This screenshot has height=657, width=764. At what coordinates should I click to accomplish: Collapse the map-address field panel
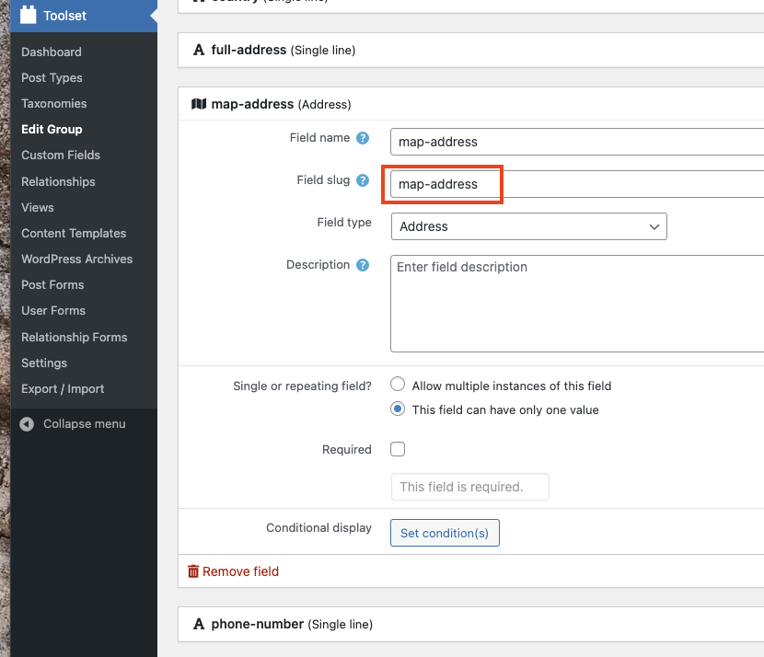click(x=470, y=104)
